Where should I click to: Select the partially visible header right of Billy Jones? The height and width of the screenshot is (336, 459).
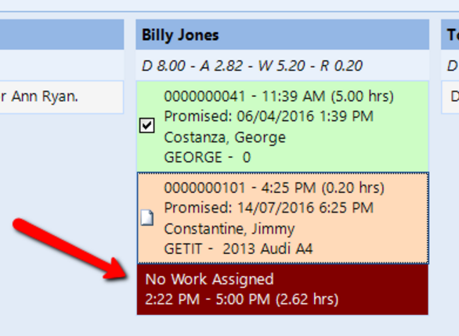coord(450,34)
